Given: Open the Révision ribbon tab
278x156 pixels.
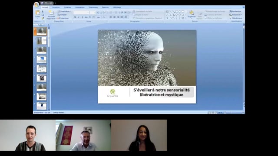Looking at the screenshot, I should (105, 7).
